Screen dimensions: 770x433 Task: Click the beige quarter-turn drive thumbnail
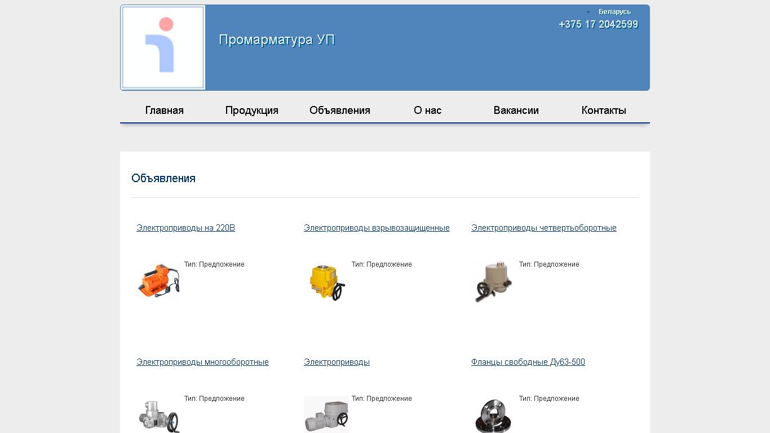tap(493, 282)
